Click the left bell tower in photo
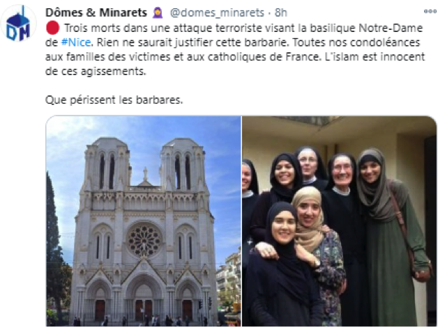 107,164
